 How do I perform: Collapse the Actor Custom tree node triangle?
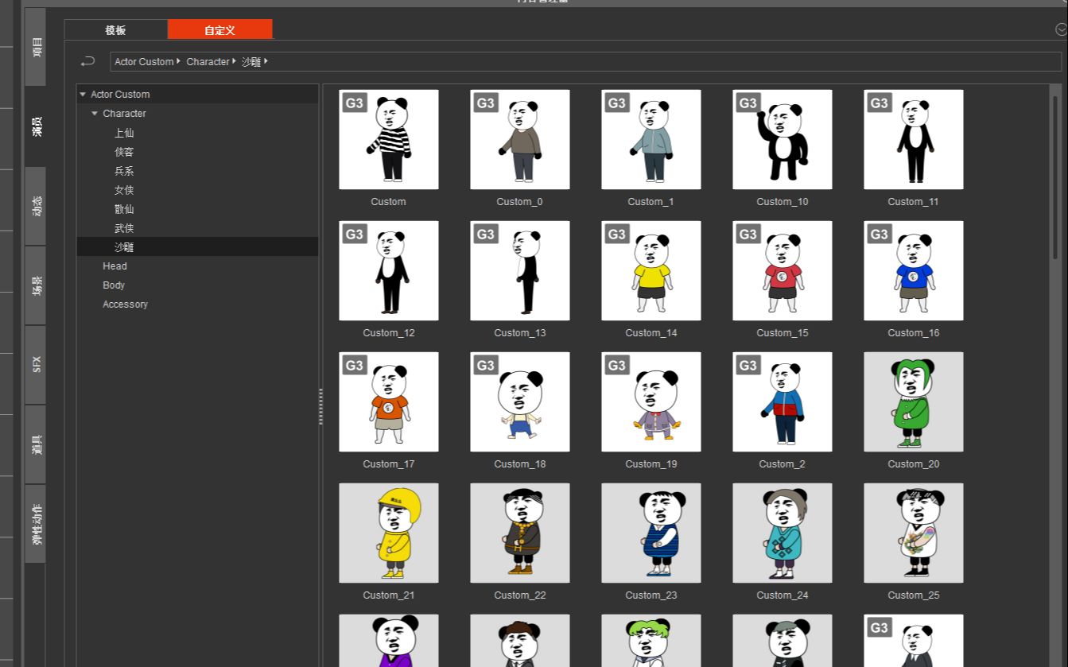(83, 95)
